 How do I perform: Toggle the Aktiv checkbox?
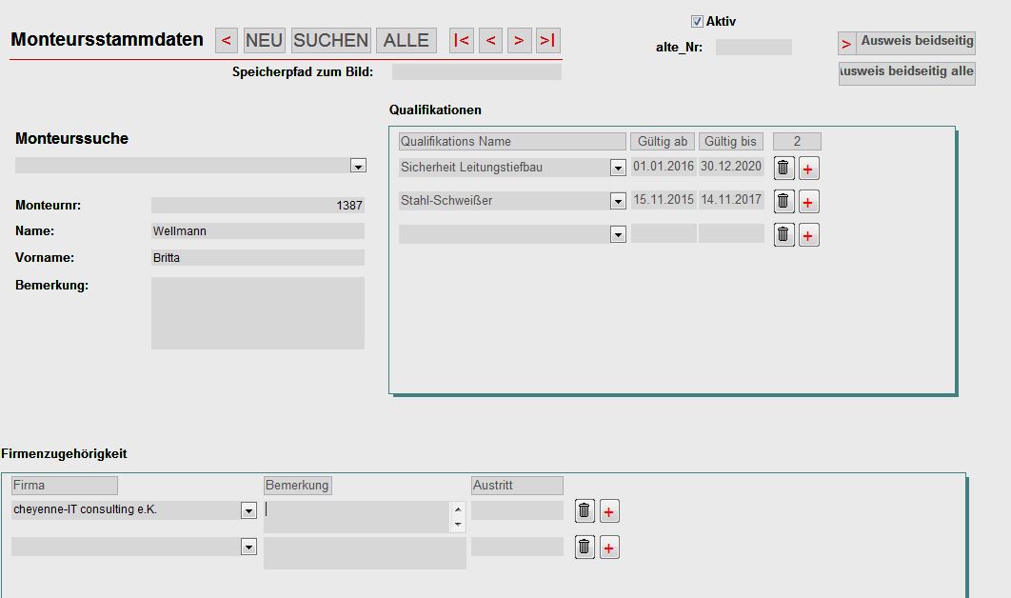(x=697, y=21)
